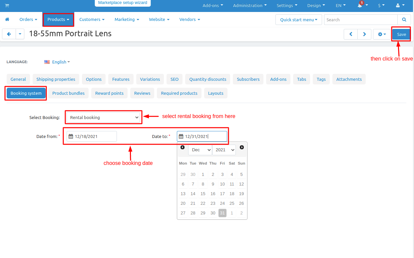
Task: Click the Save button
Action: pos(401,34)
